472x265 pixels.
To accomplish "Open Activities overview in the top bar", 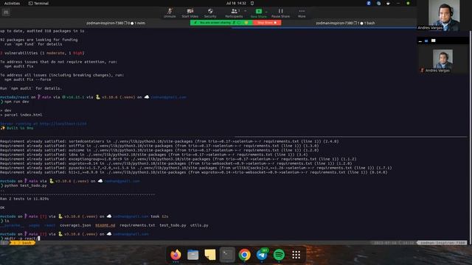I will [x=12, y=3].
